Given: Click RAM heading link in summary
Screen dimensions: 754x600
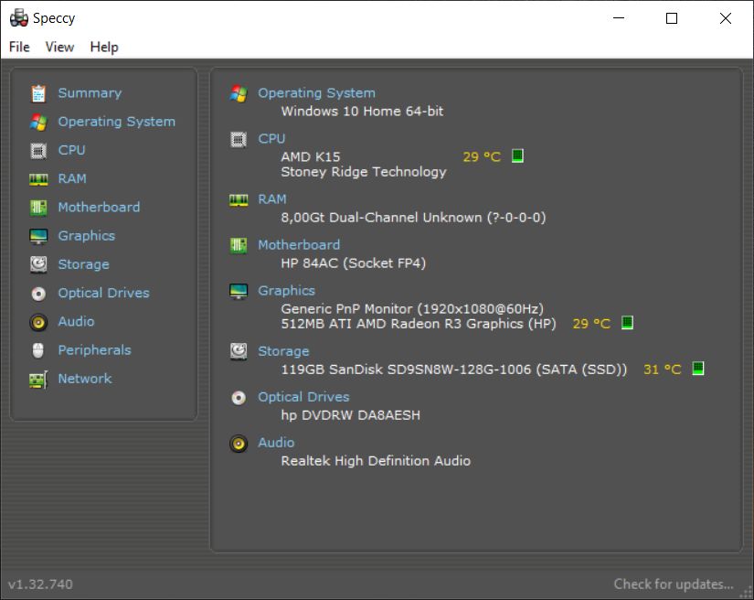Looking at the screenshot, I should point(272,199).
